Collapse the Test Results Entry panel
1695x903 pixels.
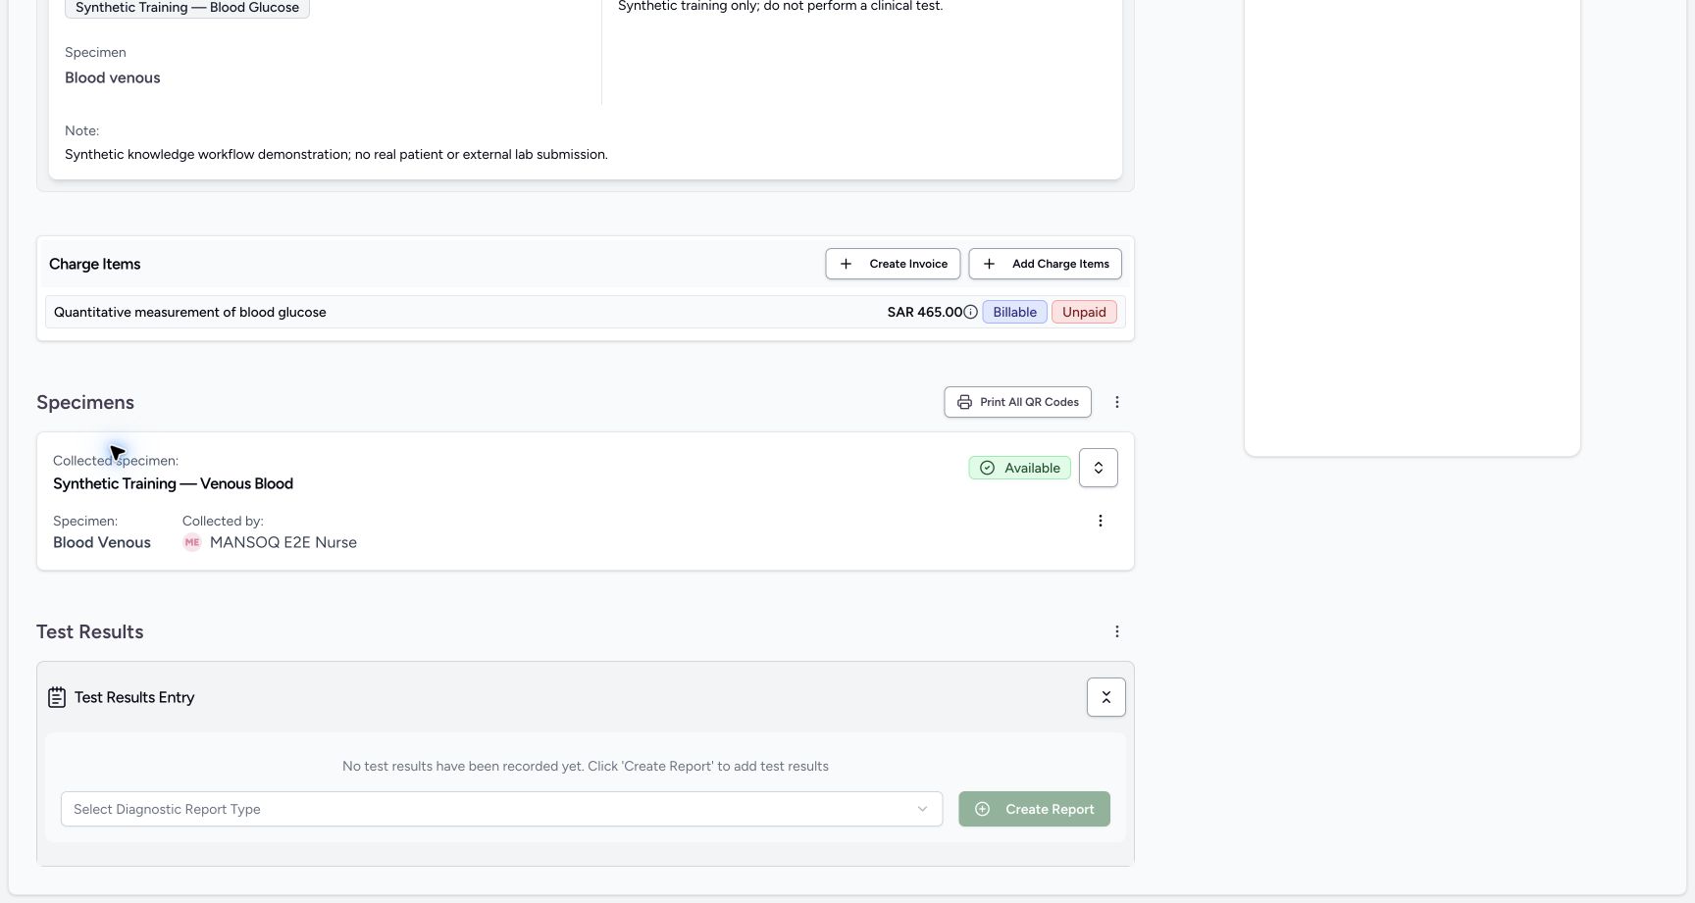coord(1105,697)
